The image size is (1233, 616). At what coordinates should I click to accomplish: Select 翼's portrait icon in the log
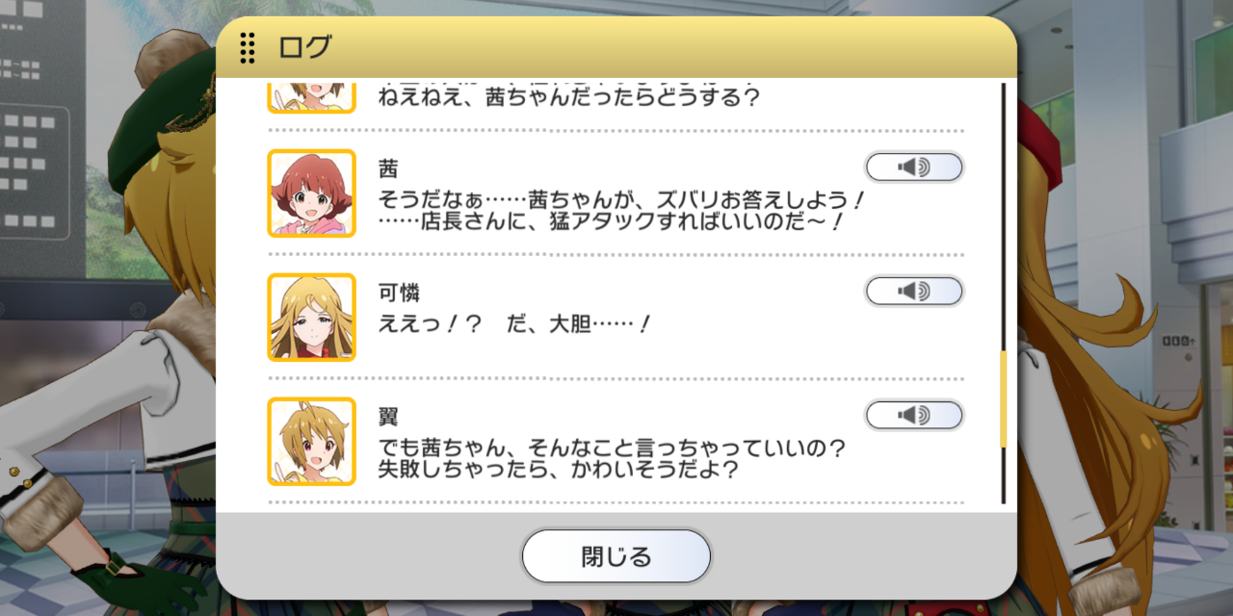click(x=311, y=442)
